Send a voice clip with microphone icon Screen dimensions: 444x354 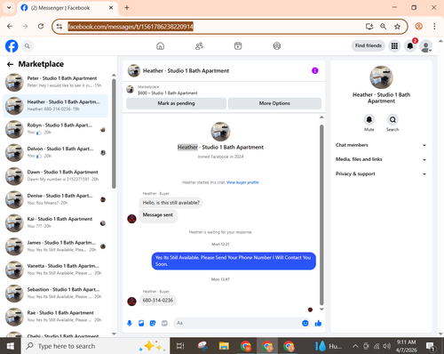coord(130,323)
